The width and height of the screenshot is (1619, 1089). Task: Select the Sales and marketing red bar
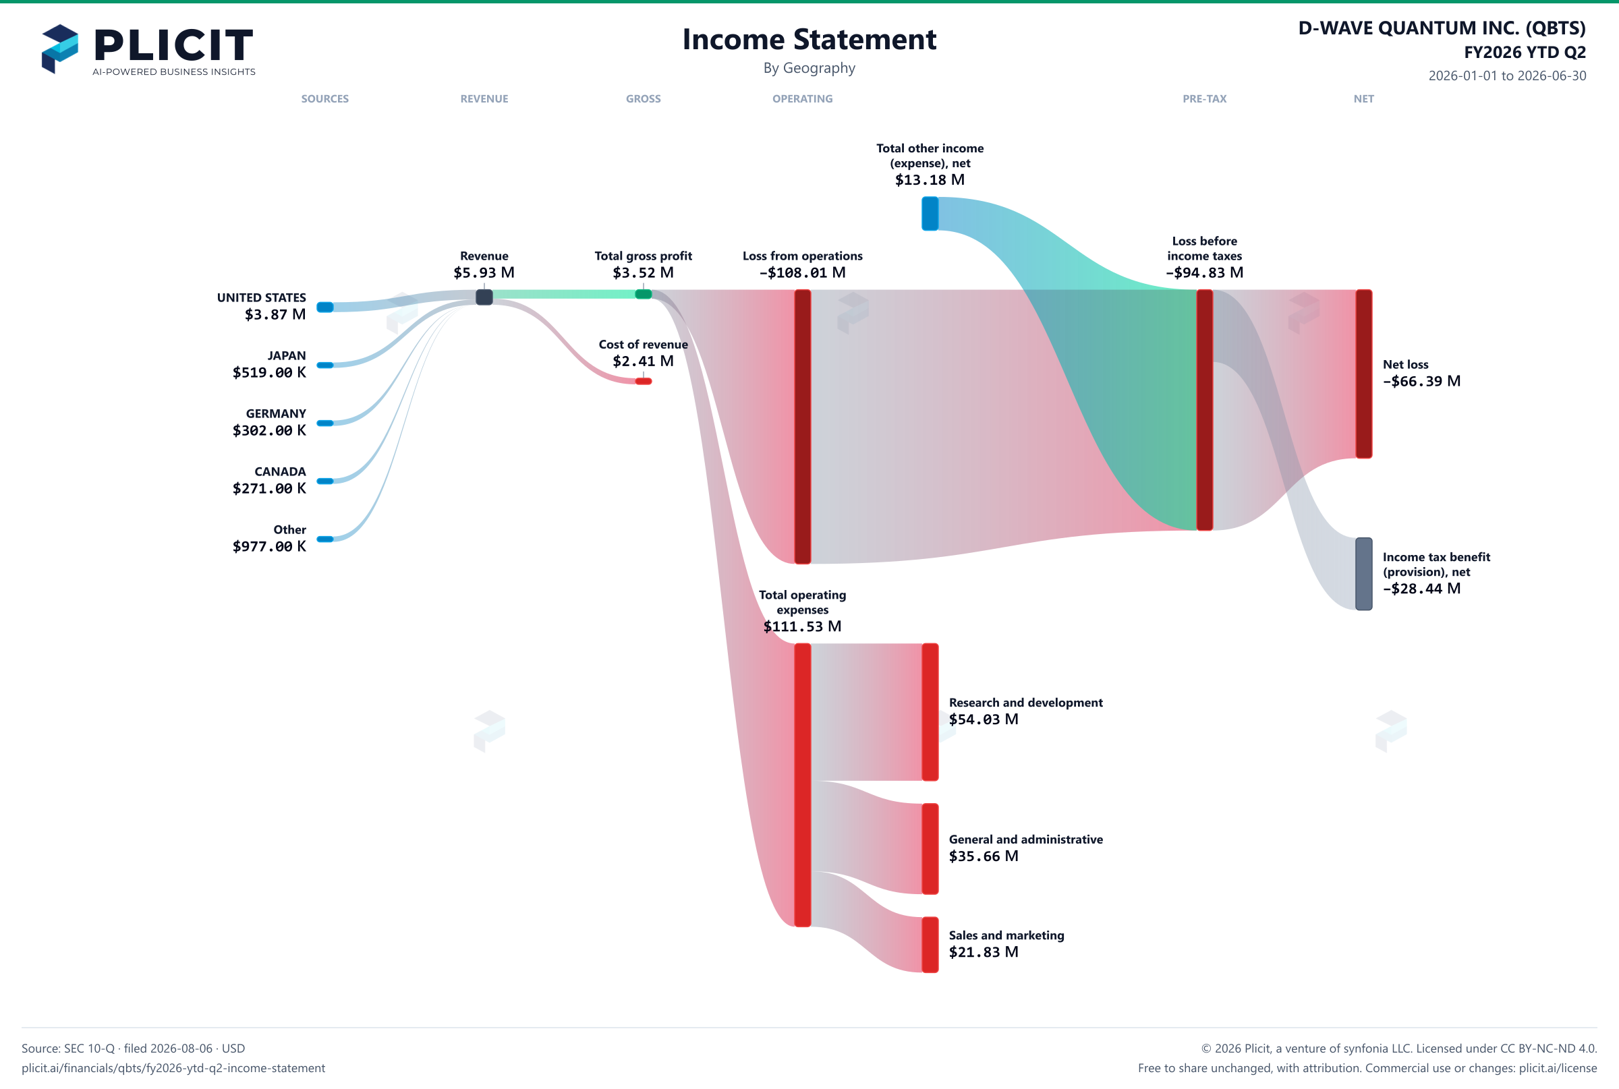(x=930, y=945)
